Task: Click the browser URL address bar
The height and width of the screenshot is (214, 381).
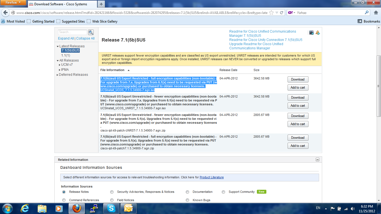Action: point(142,13)
